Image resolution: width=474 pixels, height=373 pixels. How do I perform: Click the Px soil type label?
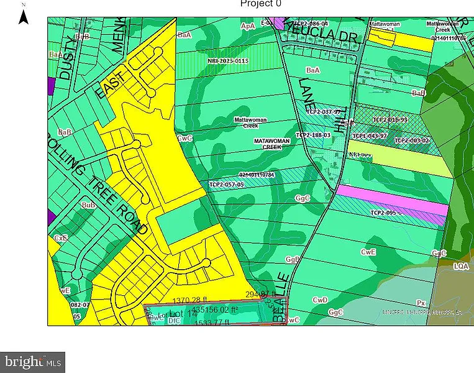tap(421, 304)
